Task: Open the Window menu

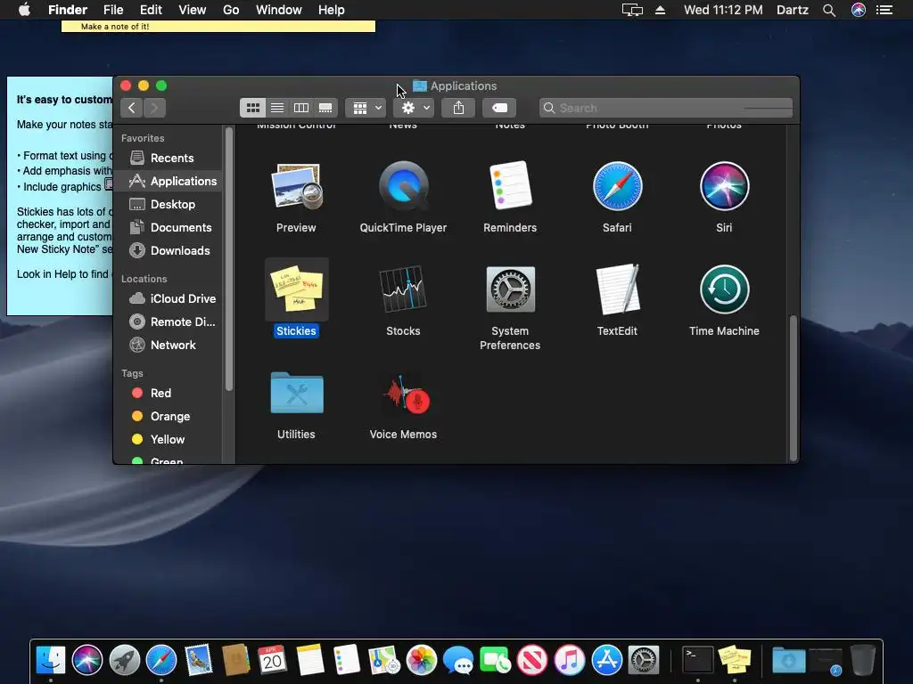Action: click(x=279, y=10)
